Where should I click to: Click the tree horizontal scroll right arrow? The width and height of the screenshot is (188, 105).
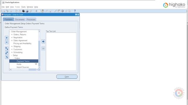pos(37,70)
